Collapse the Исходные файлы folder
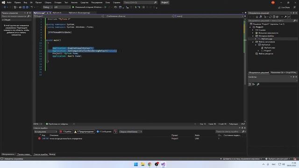 [x=253, y=36]
